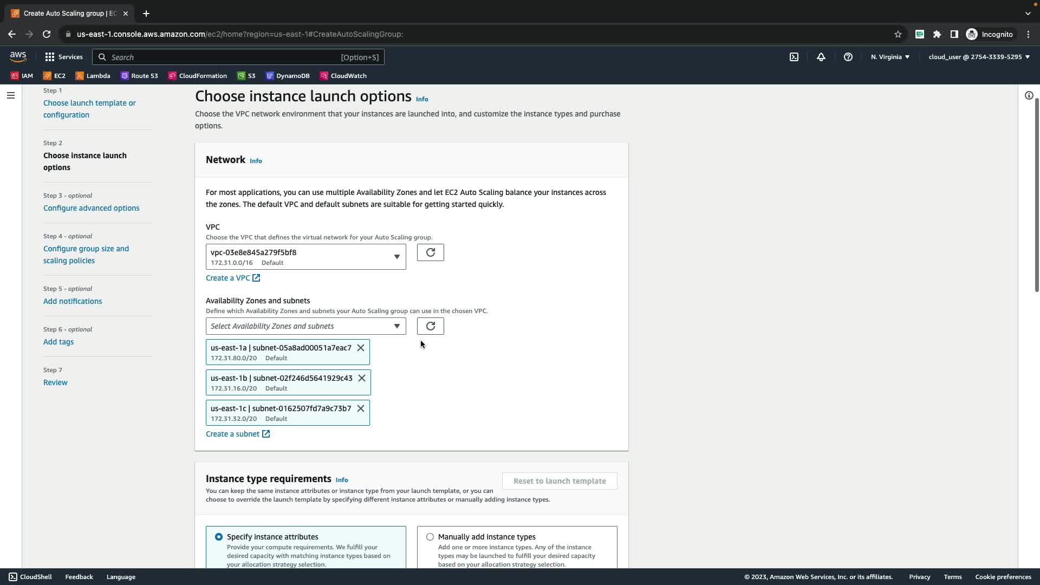Open the CloudWatch bookmark shortcut
This screenshot has width=1040, height=585.
point(343,76)
